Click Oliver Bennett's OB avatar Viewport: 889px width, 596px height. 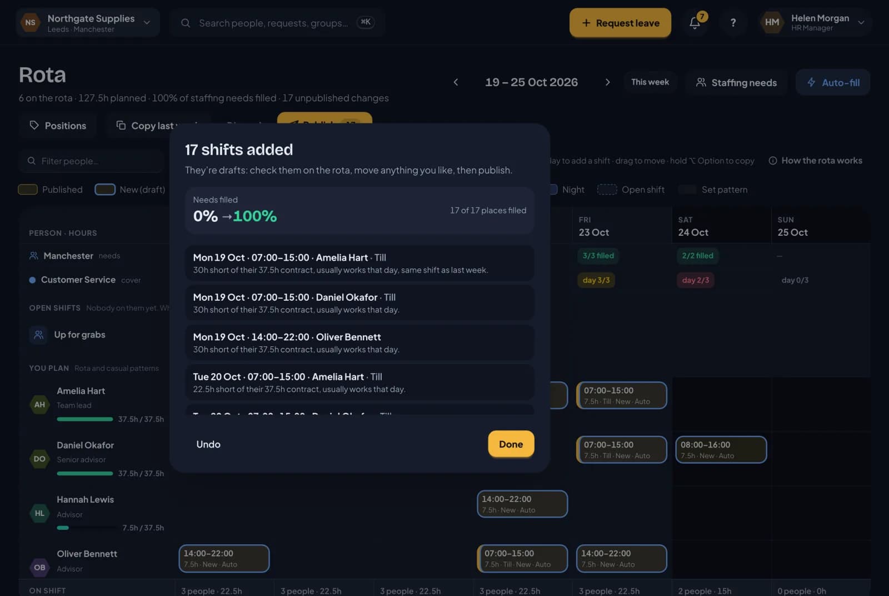point(39,568)
